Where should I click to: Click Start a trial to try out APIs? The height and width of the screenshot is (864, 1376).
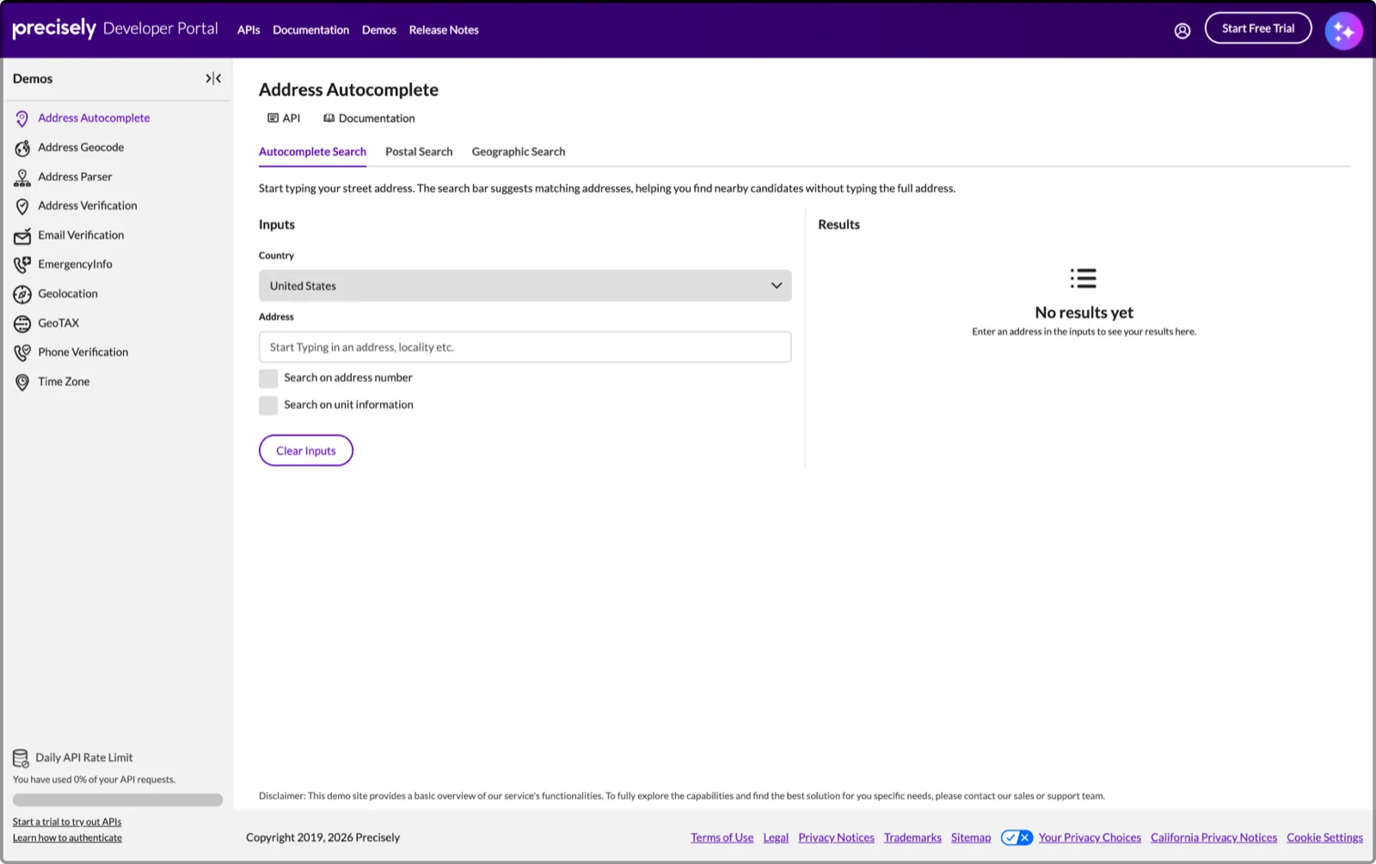(67, 822)
